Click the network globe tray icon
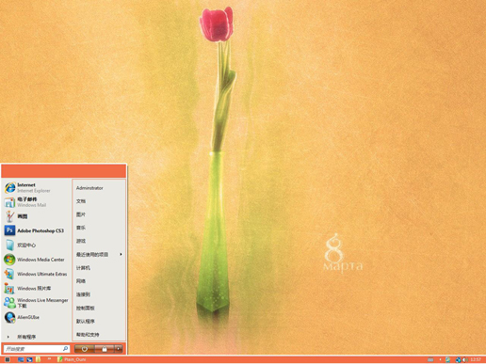Image resolution: width=486 pixels, height=364 pixels. coord(459,360)
